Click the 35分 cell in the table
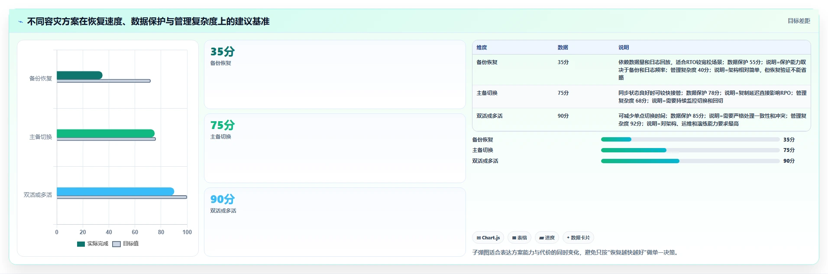This screenshot has width=828, height=274. tap(563, 62)
